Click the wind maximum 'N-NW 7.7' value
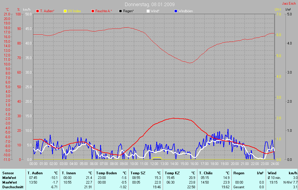Image resolution: width=298 pixels, height=190 pixels. pyautogui.click(x=290, y=182)
